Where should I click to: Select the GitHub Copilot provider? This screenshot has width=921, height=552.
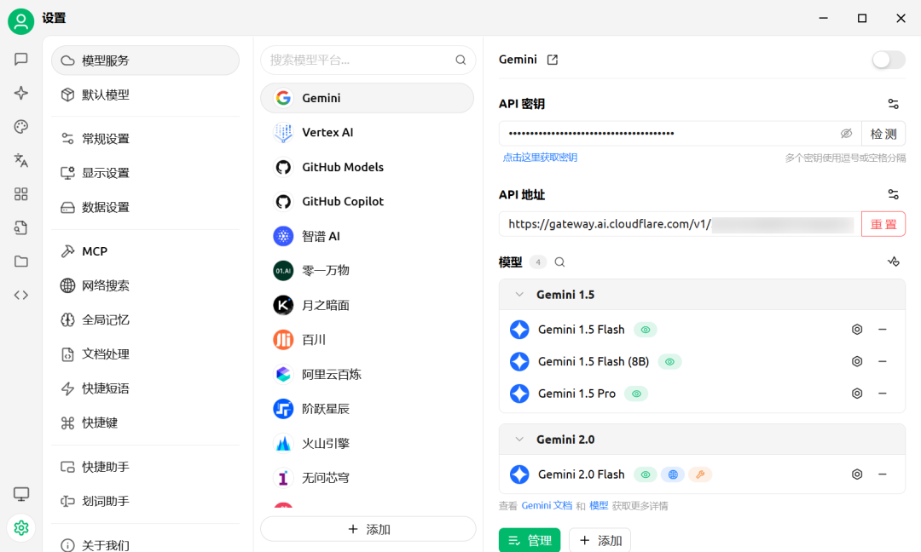pos(367,201)
